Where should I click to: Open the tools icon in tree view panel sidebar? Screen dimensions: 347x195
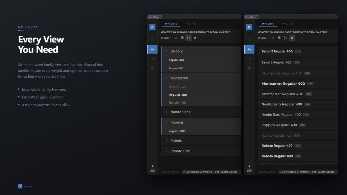point(153,59)
